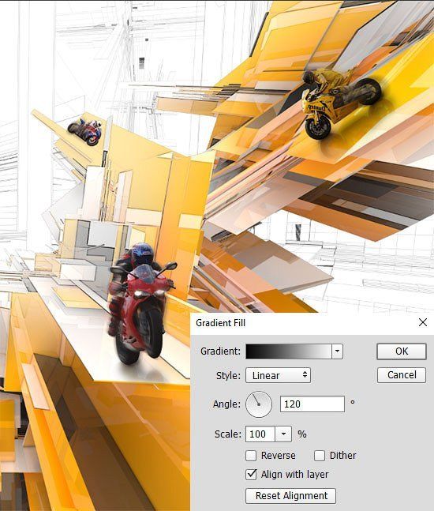Click the OK button in Gradient Fill
This screenshot has height=511, width=434.
point(402,351)
